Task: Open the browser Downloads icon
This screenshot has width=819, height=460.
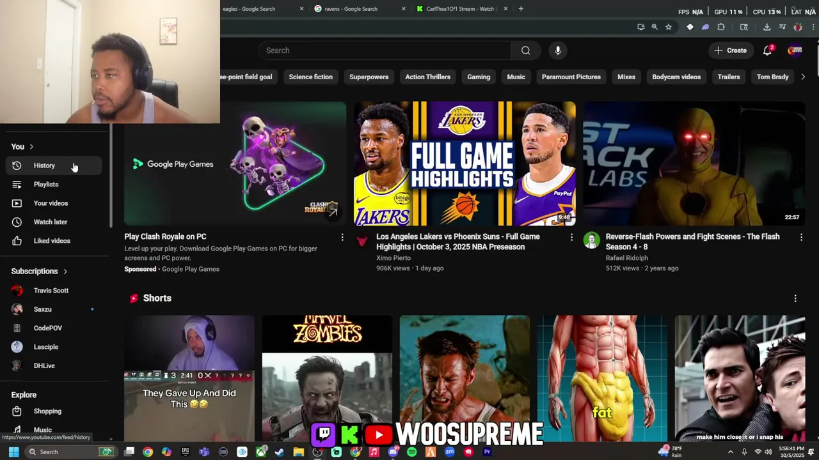Action: (x=767, y=27)
